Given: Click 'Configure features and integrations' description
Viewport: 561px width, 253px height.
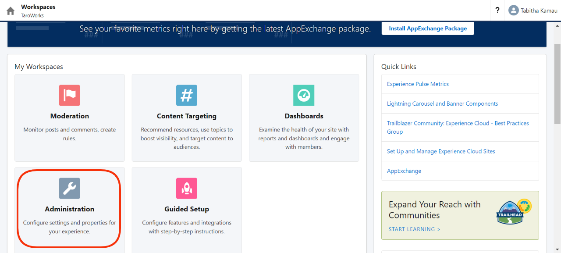Looking at the screenshot, I should point(187,227).
